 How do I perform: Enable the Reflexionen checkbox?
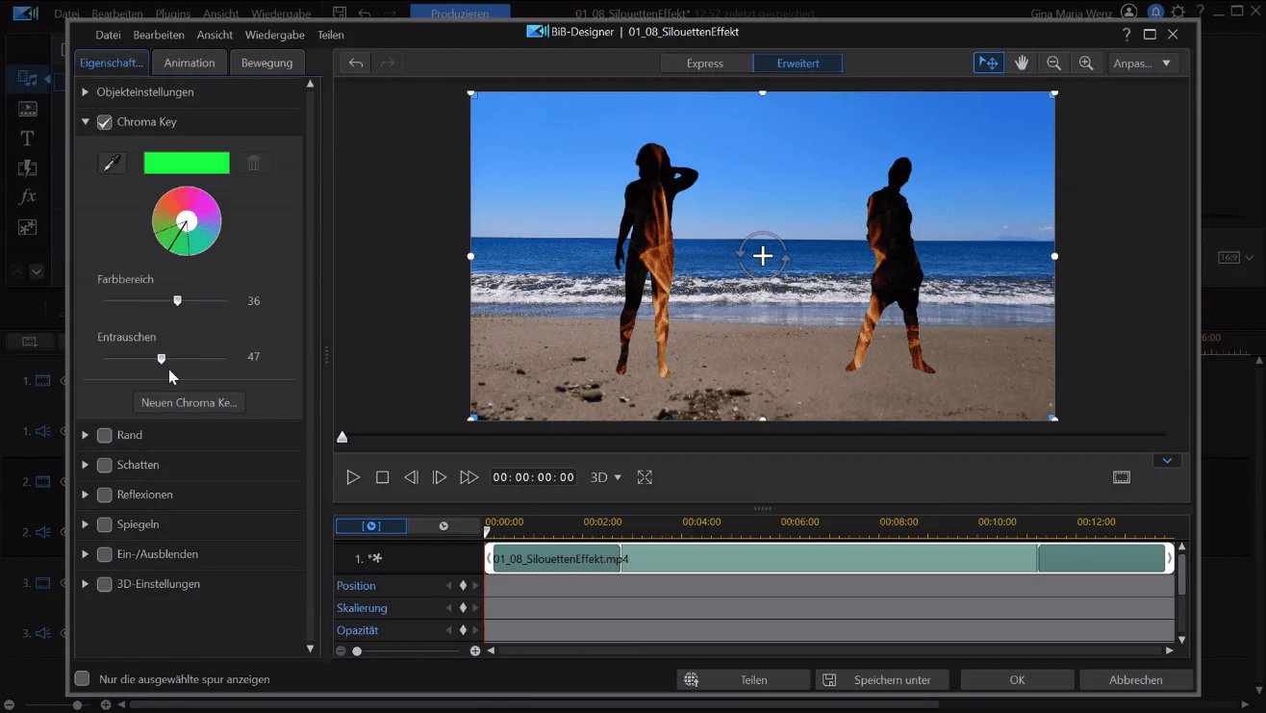click(105, 495)
